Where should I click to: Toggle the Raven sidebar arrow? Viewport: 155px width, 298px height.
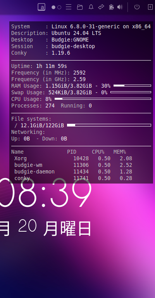coord(150,7)
